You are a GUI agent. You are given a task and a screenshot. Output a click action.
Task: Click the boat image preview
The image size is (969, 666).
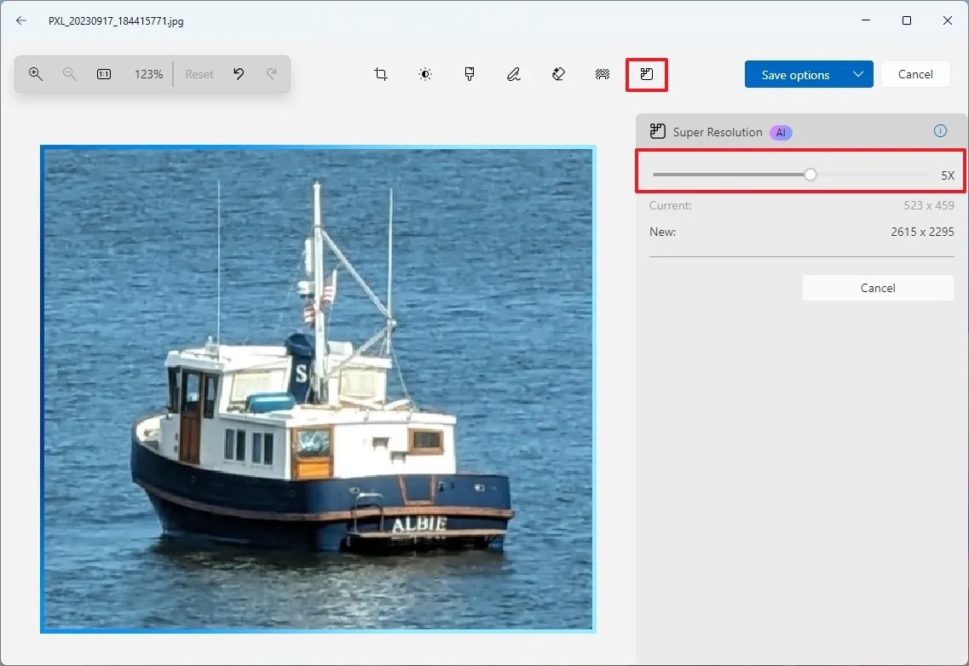318,389
